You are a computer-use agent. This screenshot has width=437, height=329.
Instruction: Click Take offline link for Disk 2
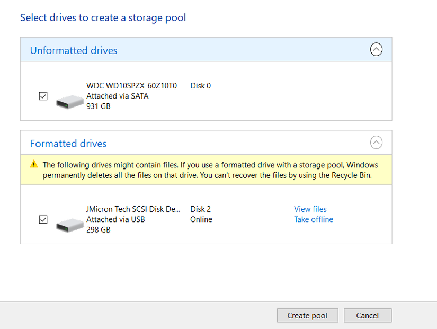(x=314, y=219)
